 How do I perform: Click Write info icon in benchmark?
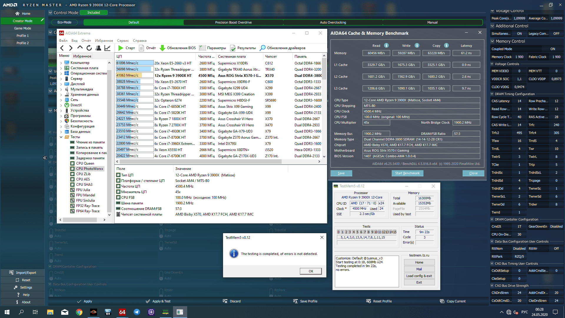[417, 45]
